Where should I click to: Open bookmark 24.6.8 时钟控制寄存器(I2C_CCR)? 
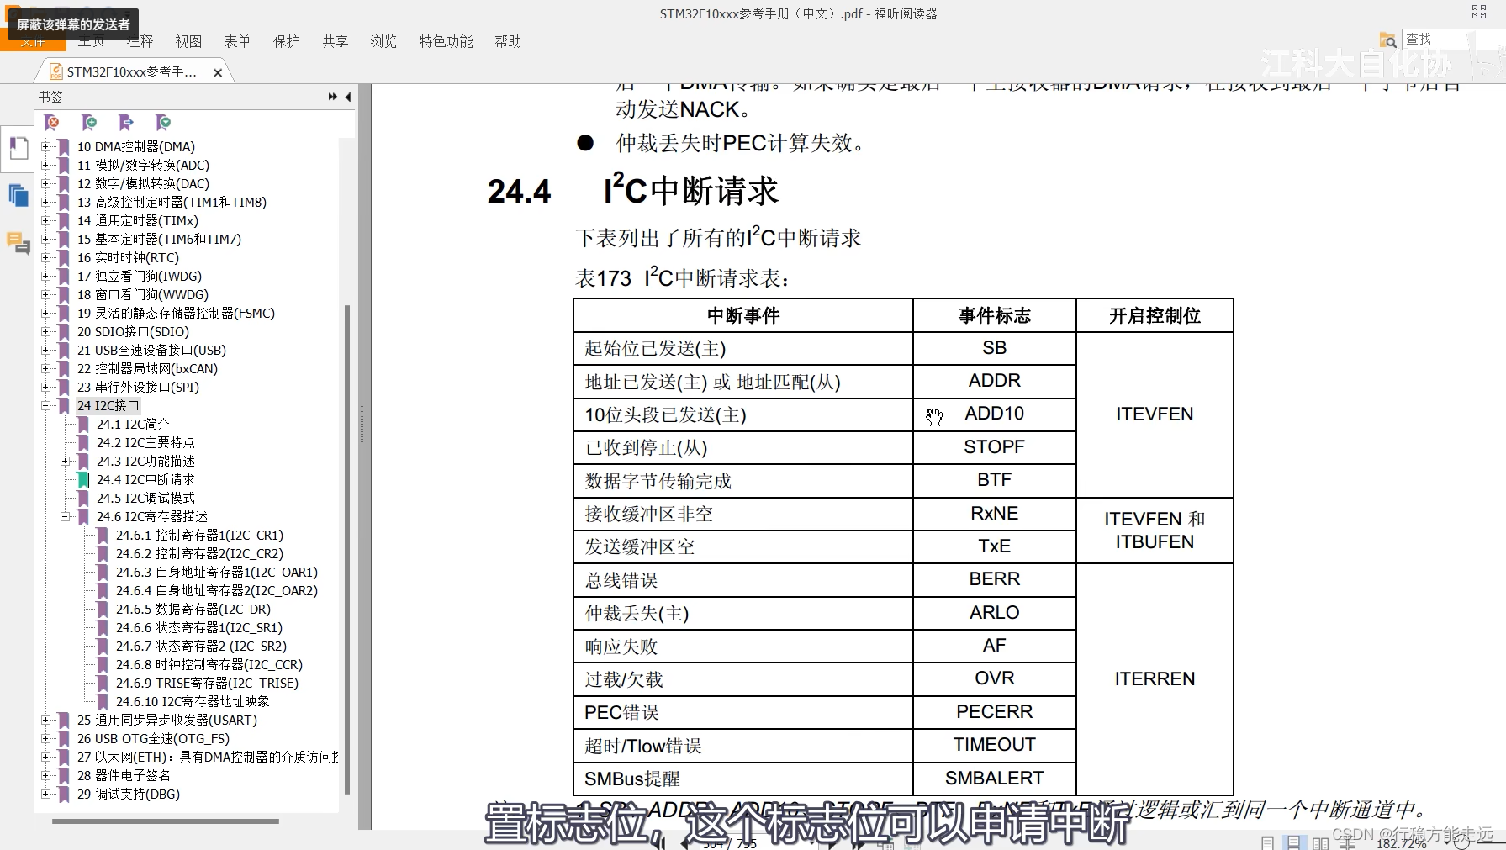[x=209, y=664]
